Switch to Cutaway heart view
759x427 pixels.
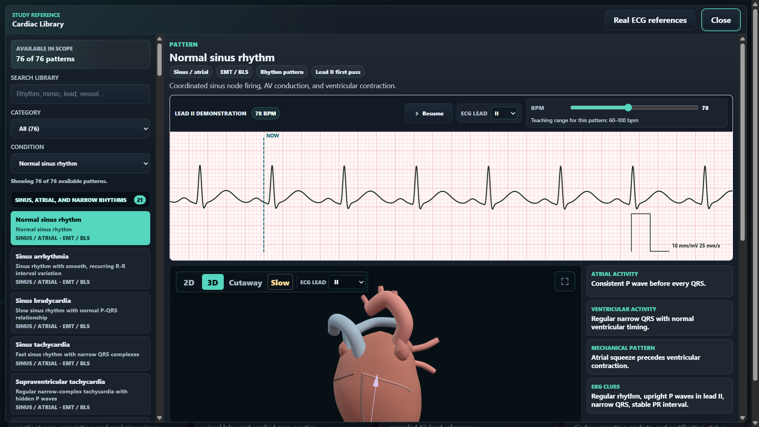point(245,282)
